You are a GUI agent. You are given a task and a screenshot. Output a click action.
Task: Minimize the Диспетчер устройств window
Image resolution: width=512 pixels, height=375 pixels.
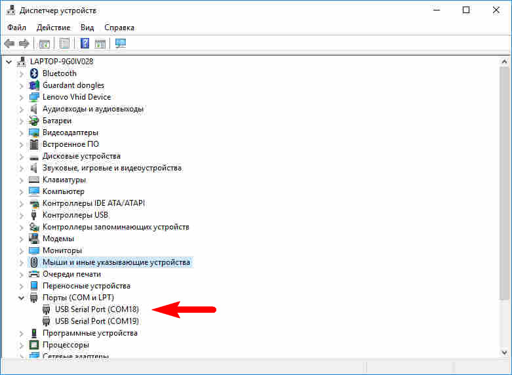(436, 10)
